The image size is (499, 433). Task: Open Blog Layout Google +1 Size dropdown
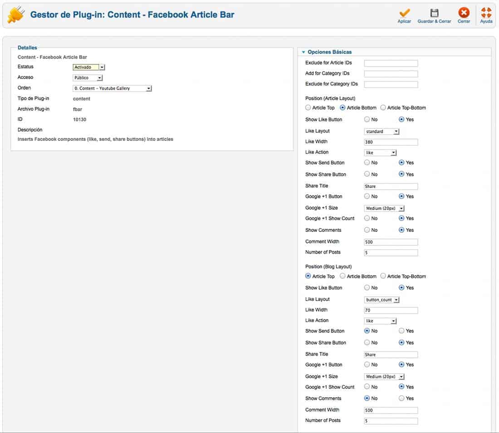coord(384,377)
